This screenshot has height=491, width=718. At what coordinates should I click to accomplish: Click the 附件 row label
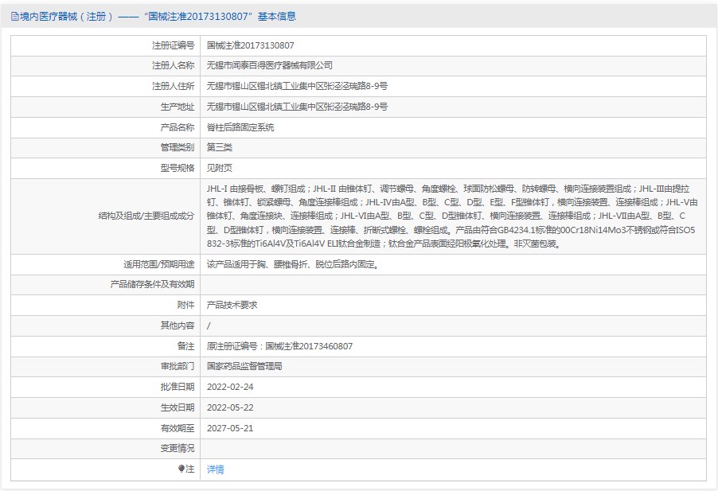(x=186, y=305)
